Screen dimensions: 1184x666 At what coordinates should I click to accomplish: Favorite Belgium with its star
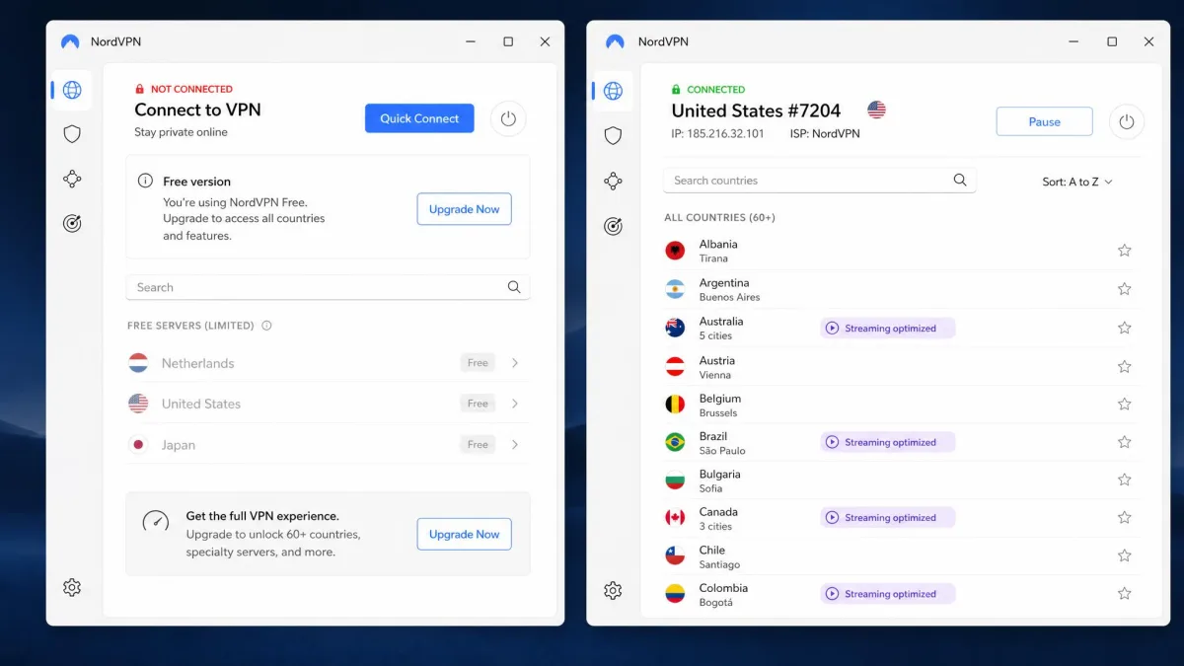1124,404
